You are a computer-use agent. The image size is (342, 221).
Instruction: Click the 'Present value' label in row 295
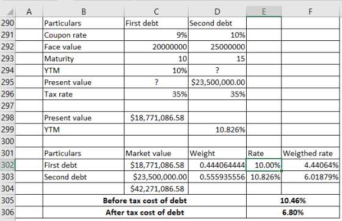[84, 82]
